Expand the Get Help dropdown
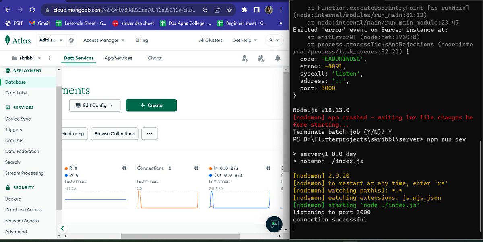 tap(244, 40)
